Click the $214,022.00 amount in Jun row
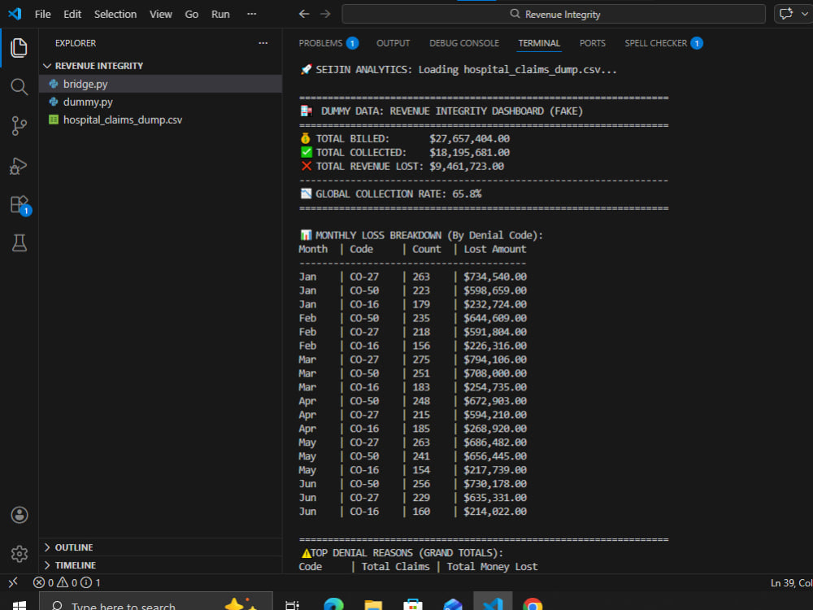Viewport: 813px width, 610px height. point(495,512)
